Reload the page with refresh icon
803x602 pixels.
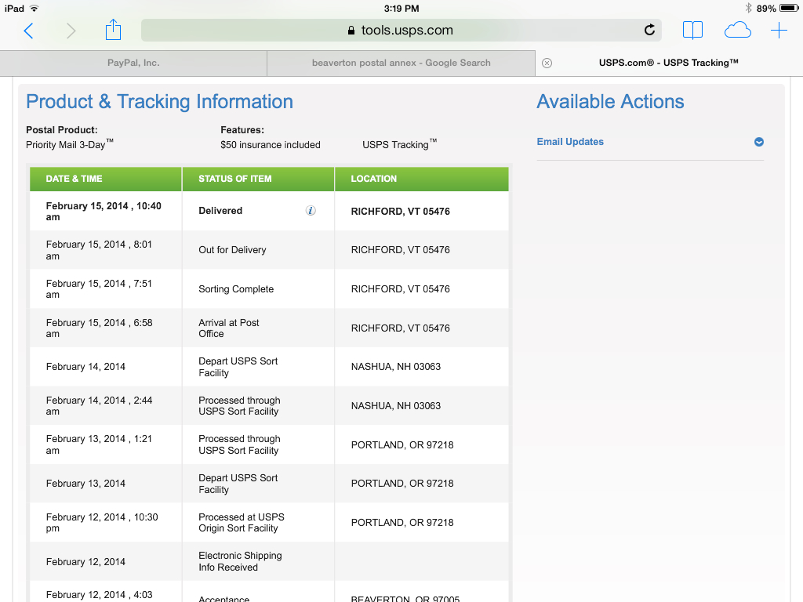click(649, 31)
